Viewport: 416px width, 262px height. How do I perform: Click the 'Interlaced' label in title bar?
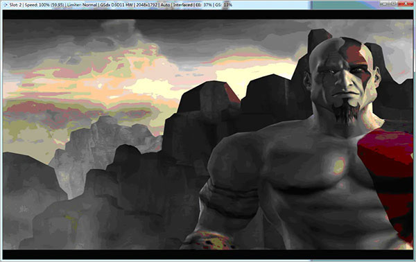pyautogui.click(x=183, y=5)
